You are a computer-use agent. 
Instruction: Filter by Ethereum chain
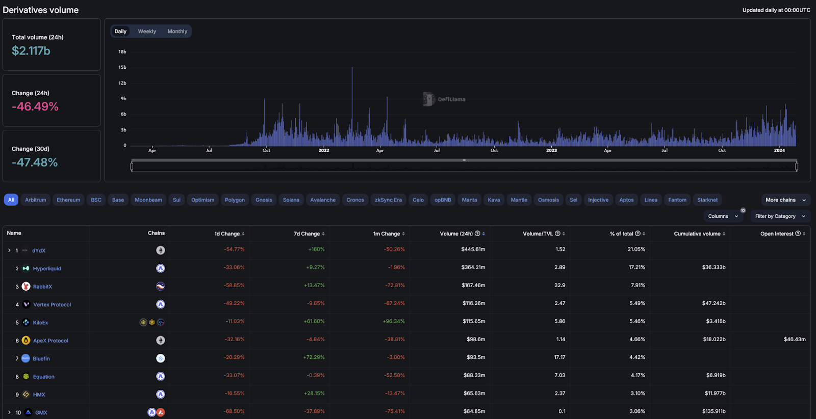(68, 200)
